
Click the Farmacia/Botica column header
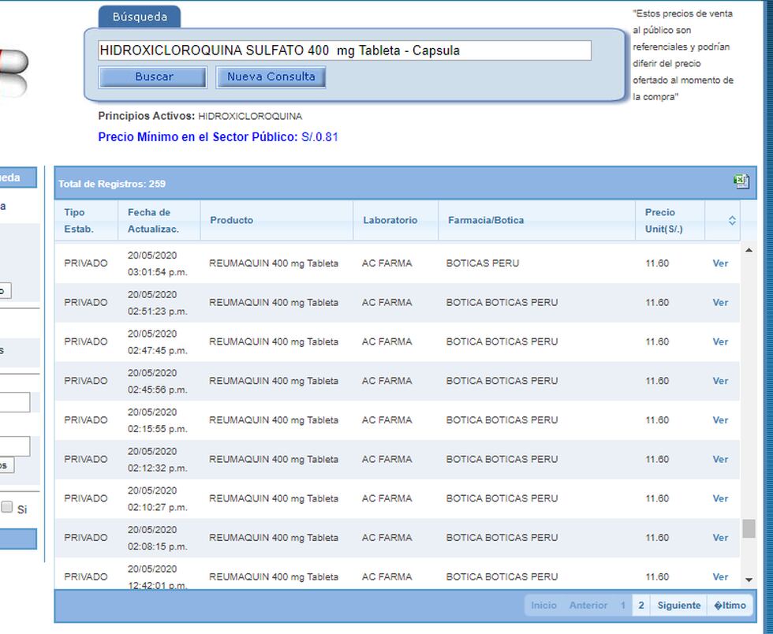click(485, 221)
